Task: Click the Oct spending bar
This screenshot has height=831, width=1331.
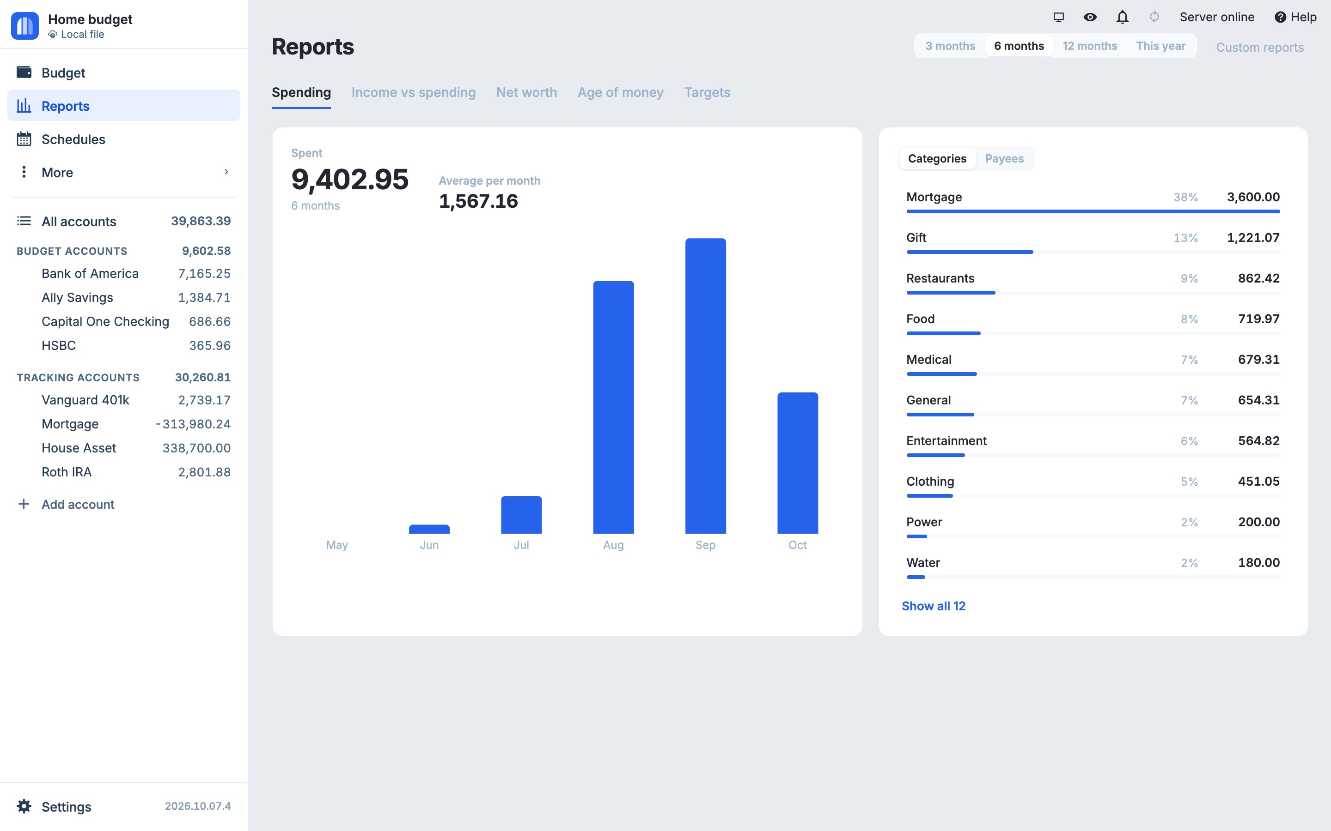Action: pos(798,463)
